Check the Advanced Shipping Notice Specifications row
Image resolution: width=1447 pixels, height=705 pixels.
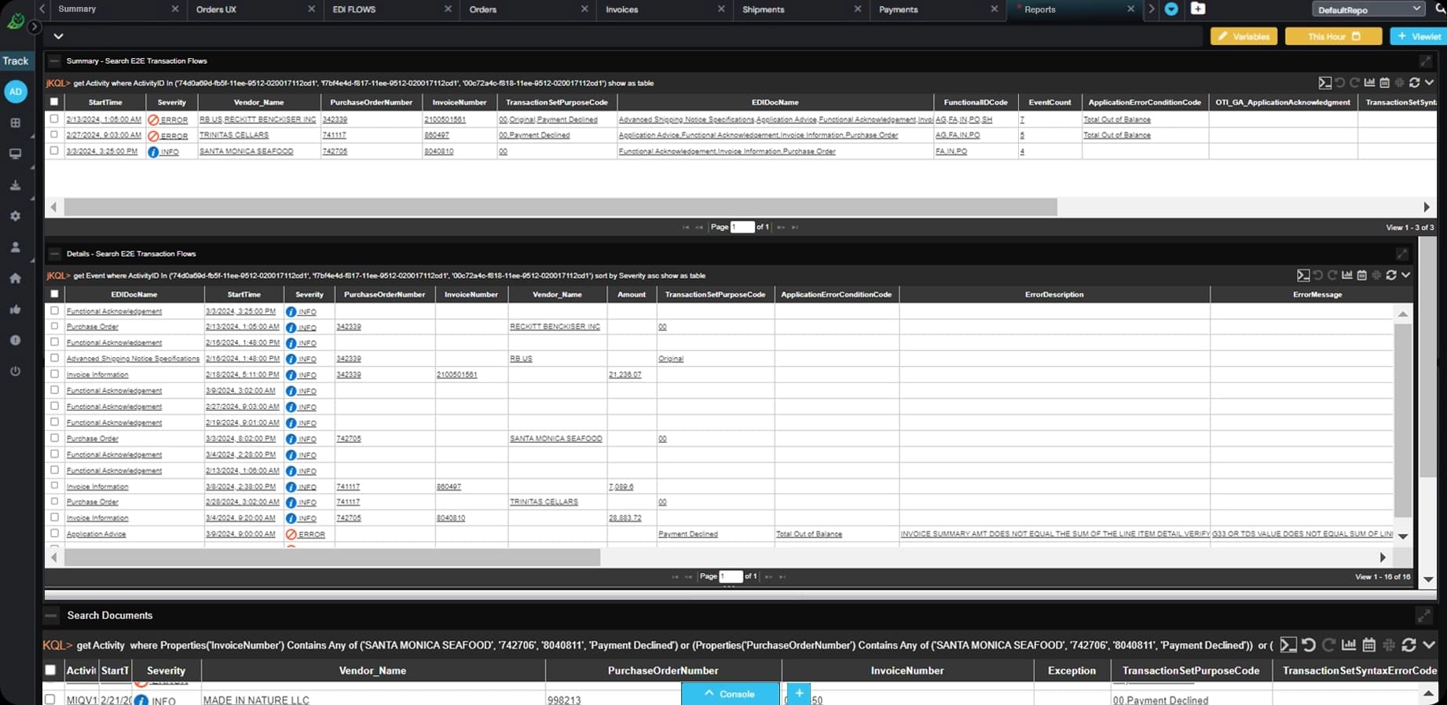pos(54,357)
